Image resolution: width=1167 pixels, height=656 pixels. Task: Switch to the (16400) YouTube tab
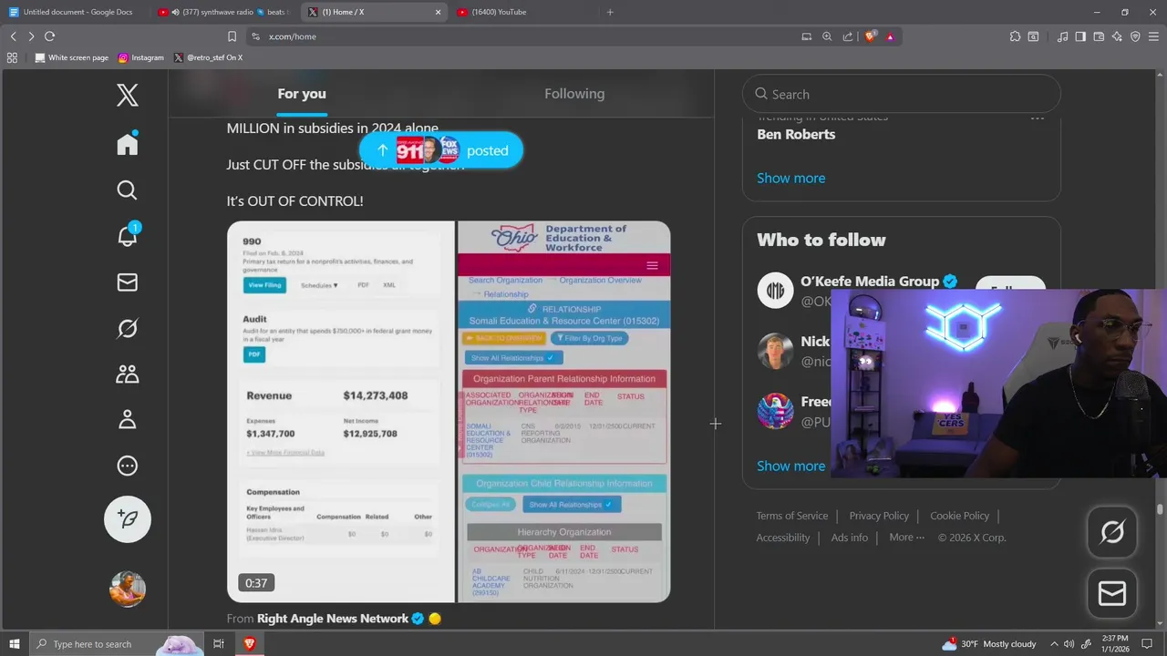524,12
